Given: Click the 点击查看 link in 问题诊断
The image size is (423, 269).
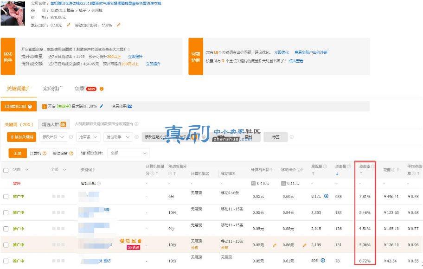Looking at the screenshot, I should [296, 61].
